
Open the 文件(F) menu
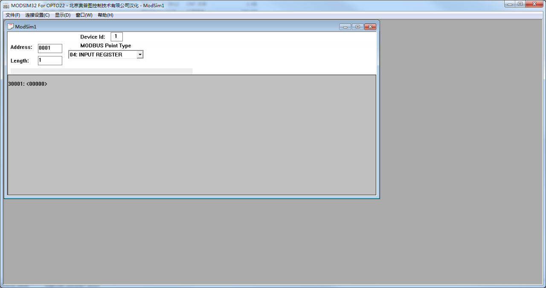coord(13,15)
